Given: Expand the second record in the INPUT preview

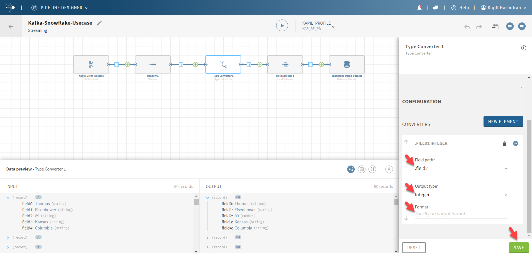Looking at the screenshot, I should coord(8,237).
